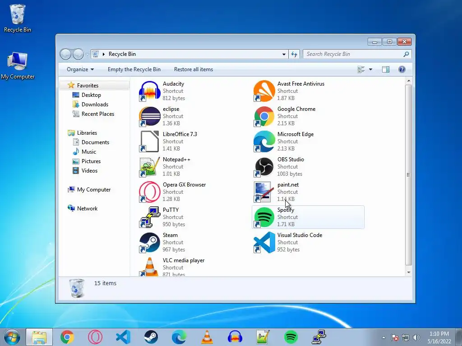Open Microsoft Edge from the taskbar

point(179,337)
